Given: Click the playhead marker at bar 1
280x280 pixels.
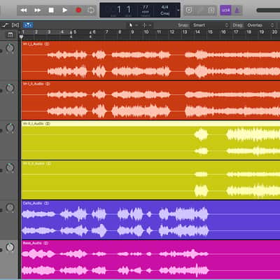Looking at the screenshot, I should [21, 36].
